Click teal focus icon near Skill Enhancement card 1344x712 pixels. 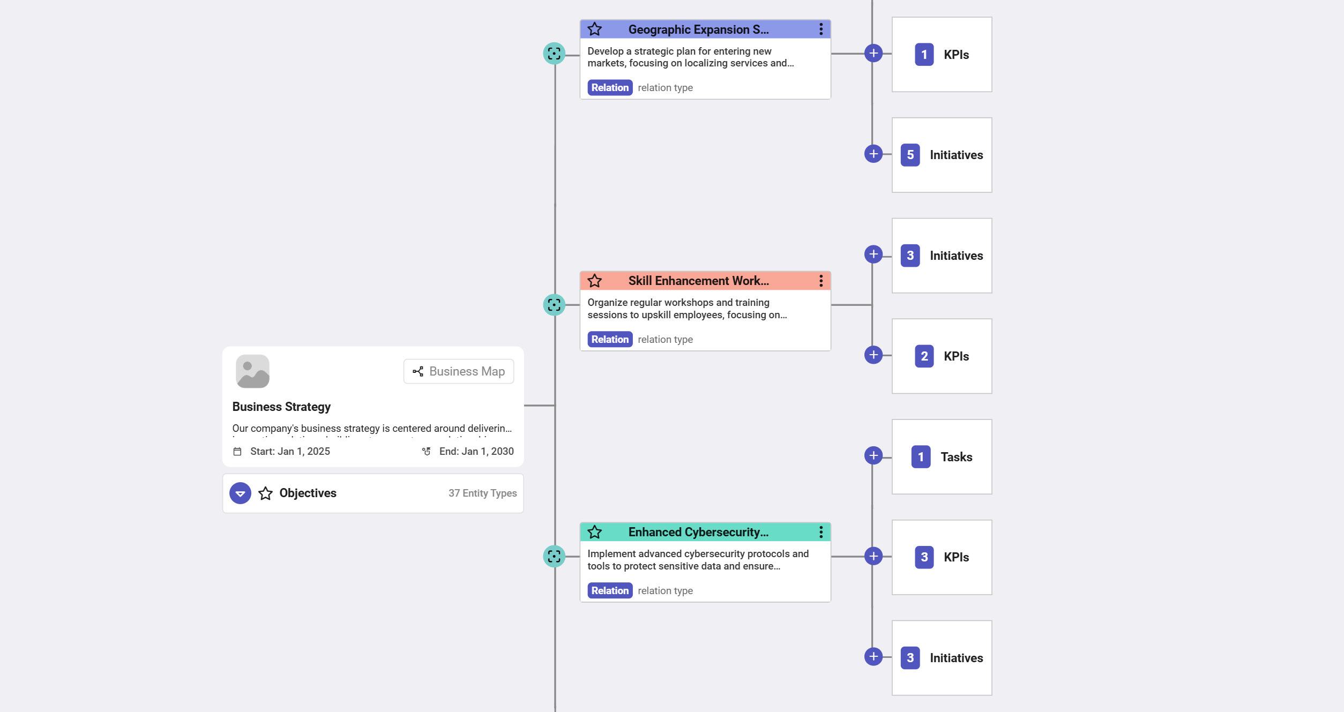(554, 304)
